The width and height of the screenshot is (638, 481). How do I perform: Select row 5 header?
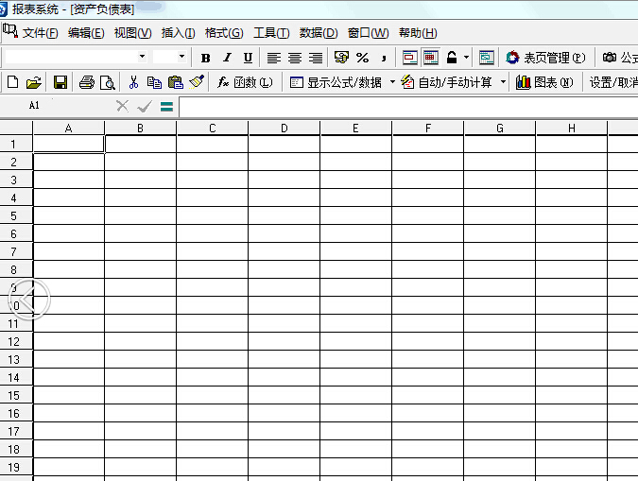(14, 215)
